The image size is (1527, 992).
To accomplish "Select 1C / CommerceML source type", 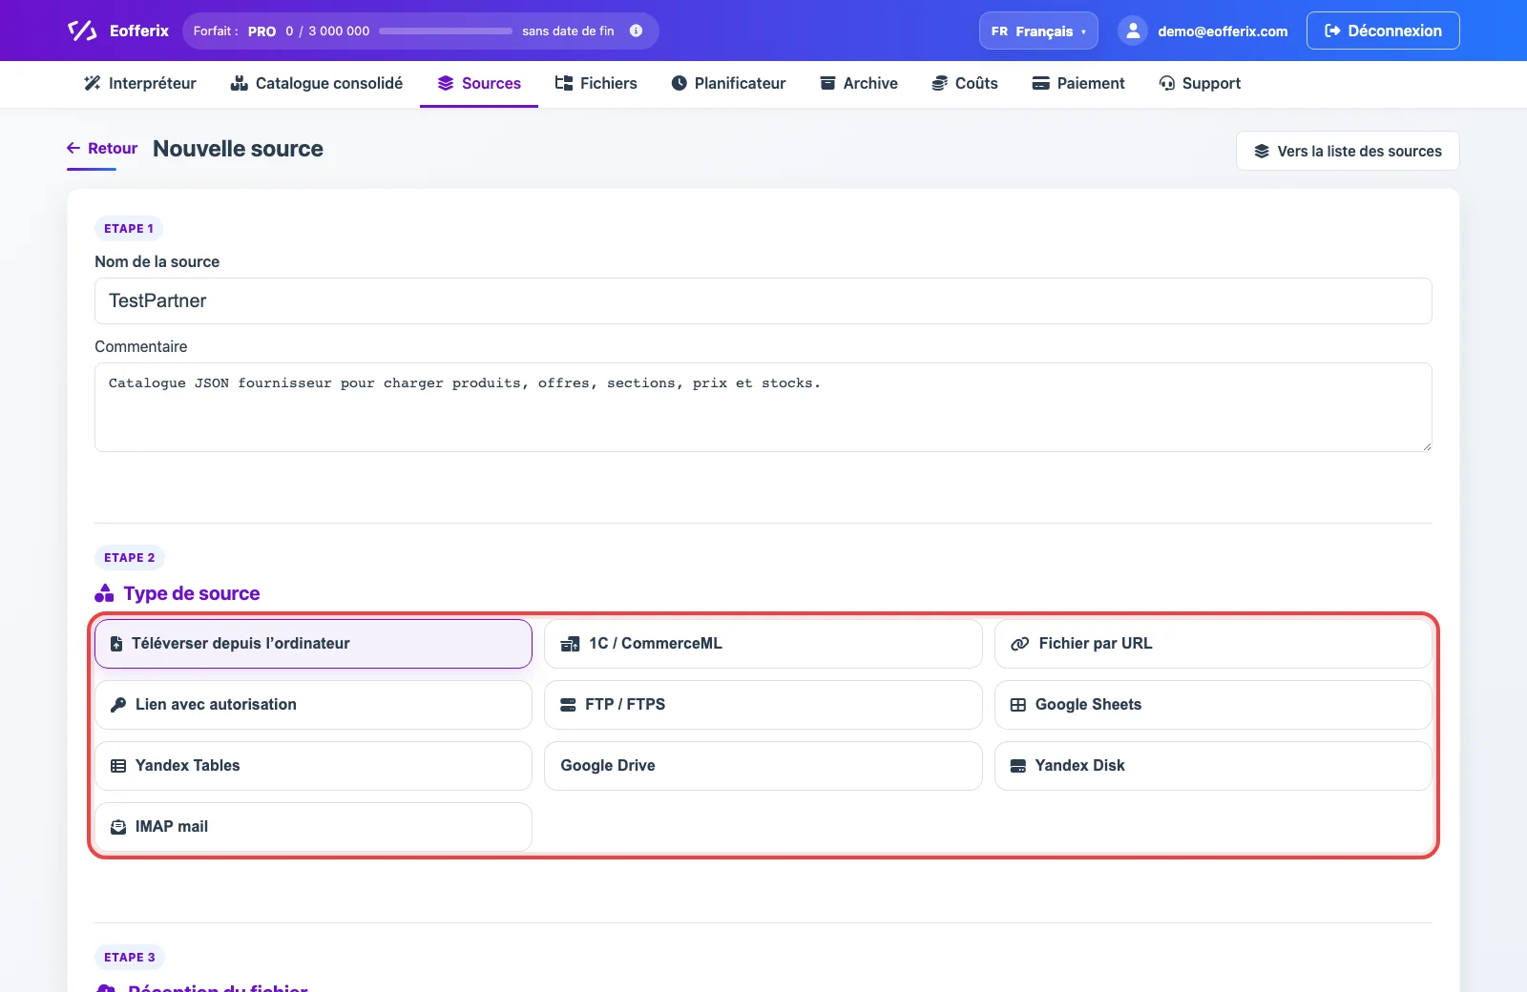I will (763, 644).
